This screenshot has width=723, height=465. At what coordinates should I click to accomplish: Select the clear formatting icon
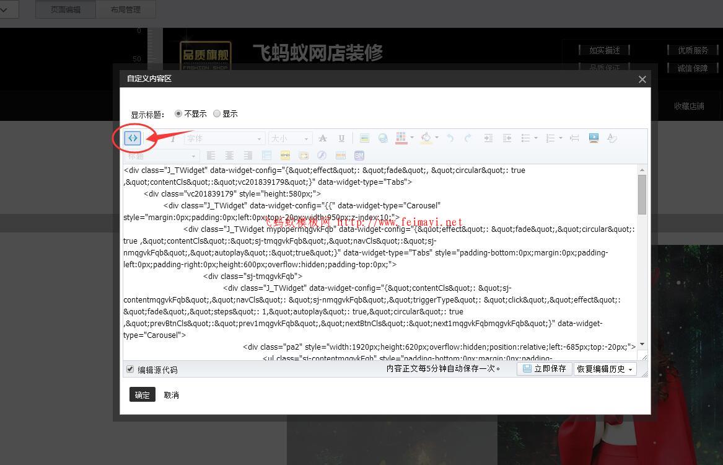(612, 138)
